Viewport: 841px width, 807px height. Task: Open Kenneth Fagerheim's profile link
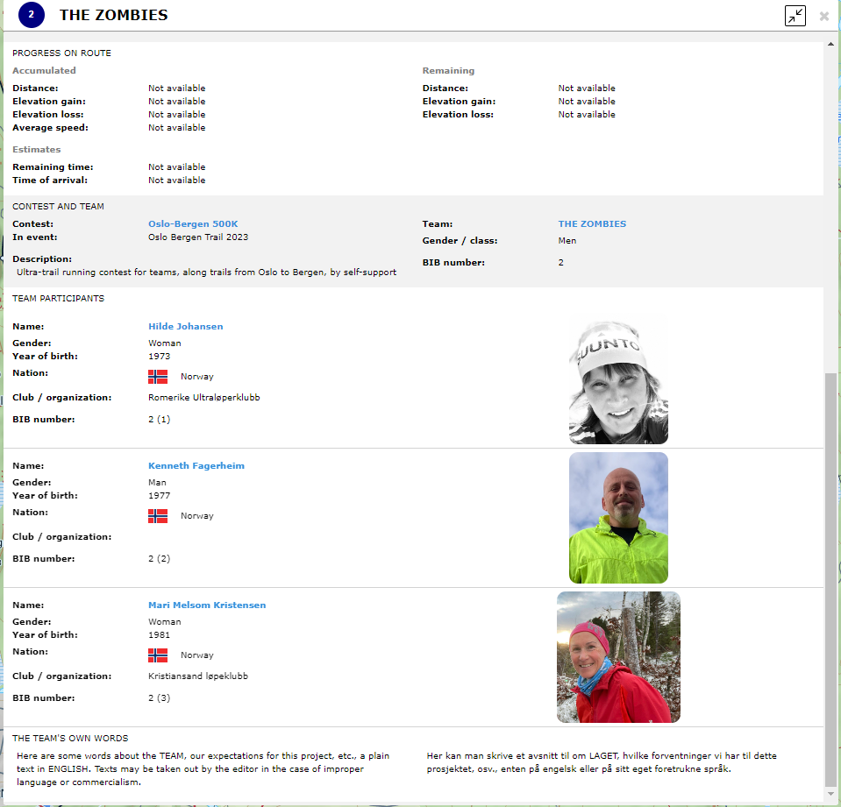point(196,465)
